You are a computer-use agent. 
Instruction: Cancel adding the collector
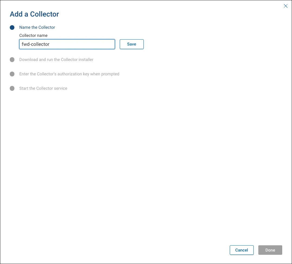coord(241,250)
